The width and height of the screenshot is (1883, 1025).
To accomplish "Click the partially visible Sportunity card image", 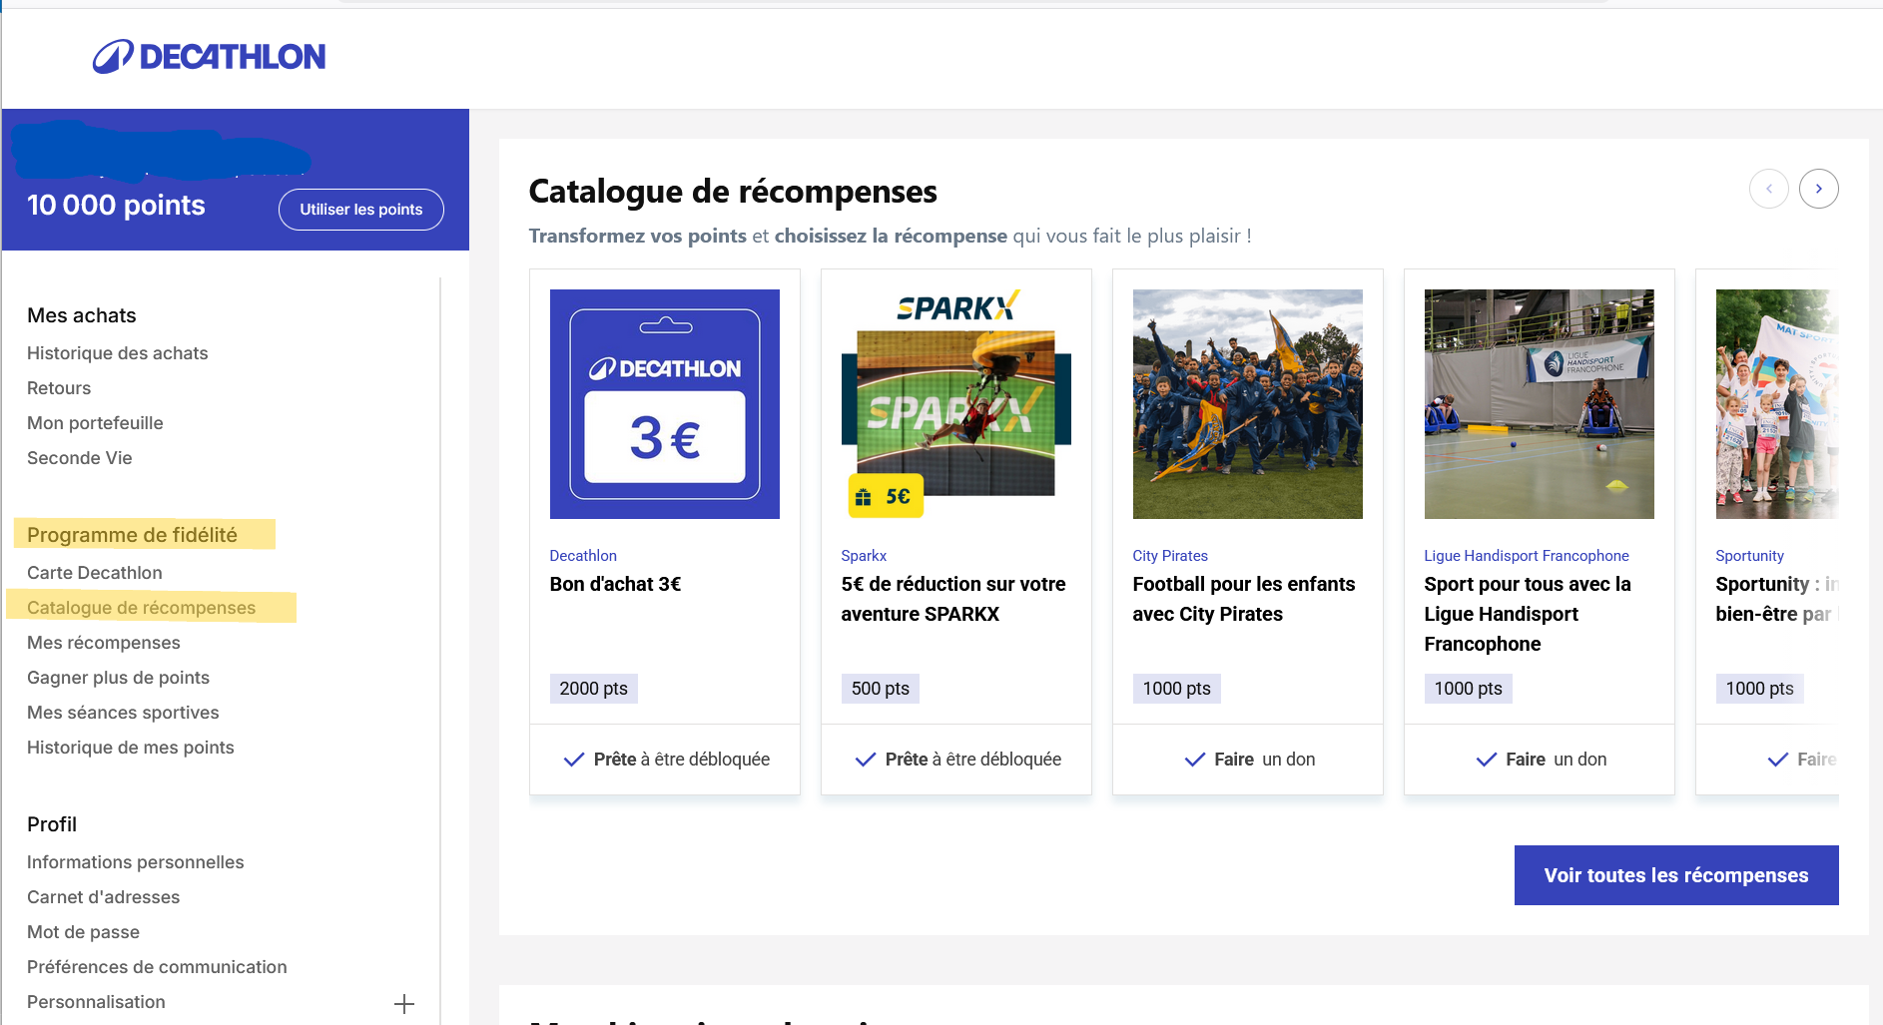I will click(x=1775, y=404).
